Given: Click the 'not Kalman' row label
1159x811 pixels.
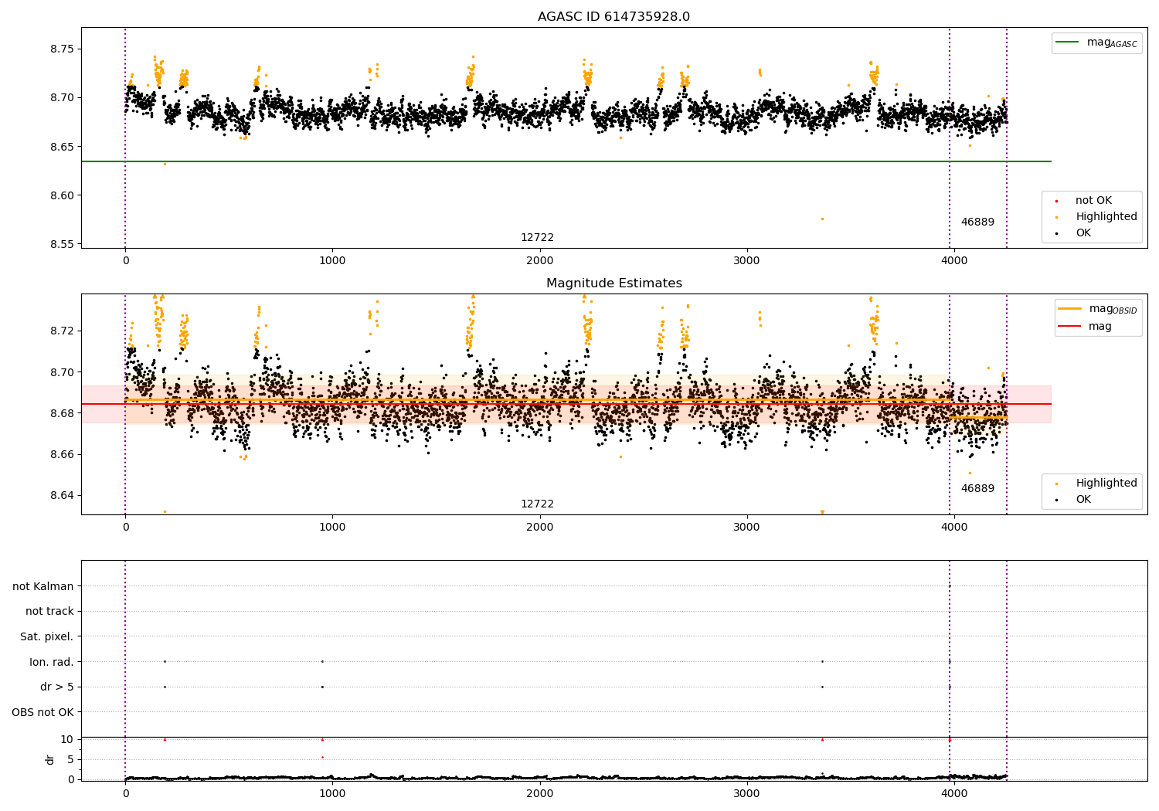Looking at the screenshot, I should point(43,586).
